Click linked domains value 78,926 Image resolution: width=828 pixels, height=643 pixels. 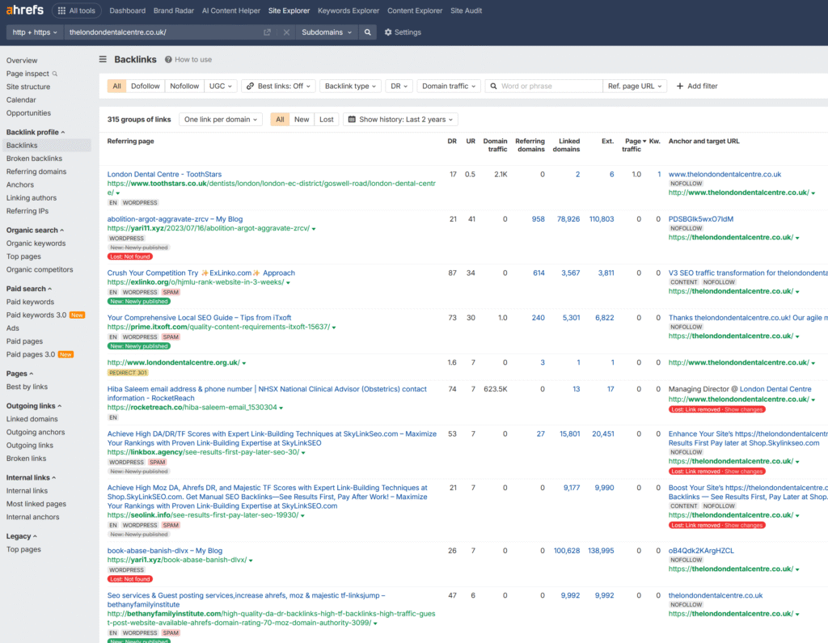click(568, 219)
